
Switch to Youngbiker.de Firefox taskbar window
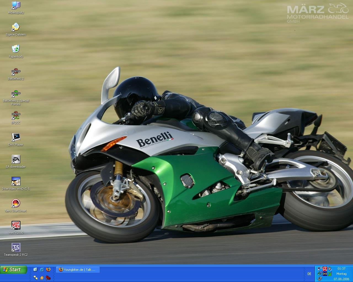click(78, 270)
